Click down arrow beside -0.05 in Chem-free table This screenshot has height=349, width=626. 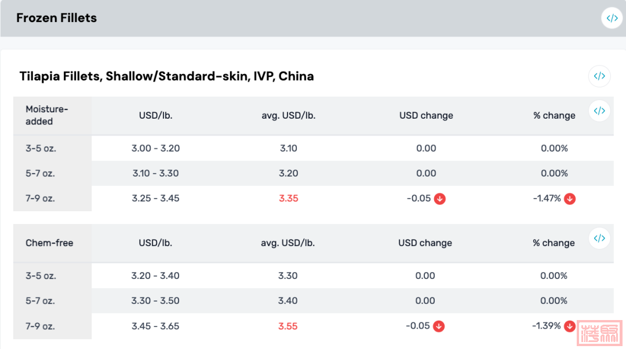[x=439, y=326]
